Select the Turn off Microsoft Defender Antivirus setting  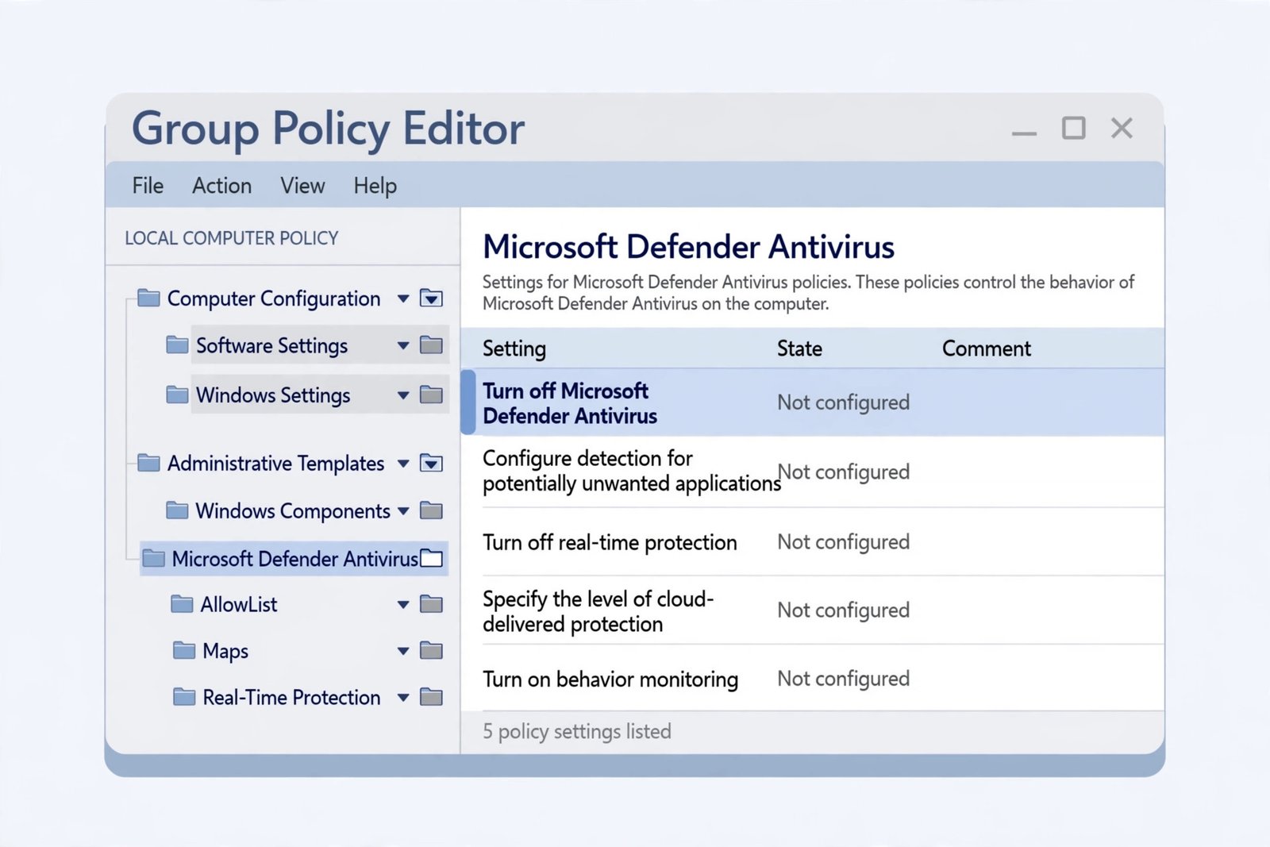[813, 402]
